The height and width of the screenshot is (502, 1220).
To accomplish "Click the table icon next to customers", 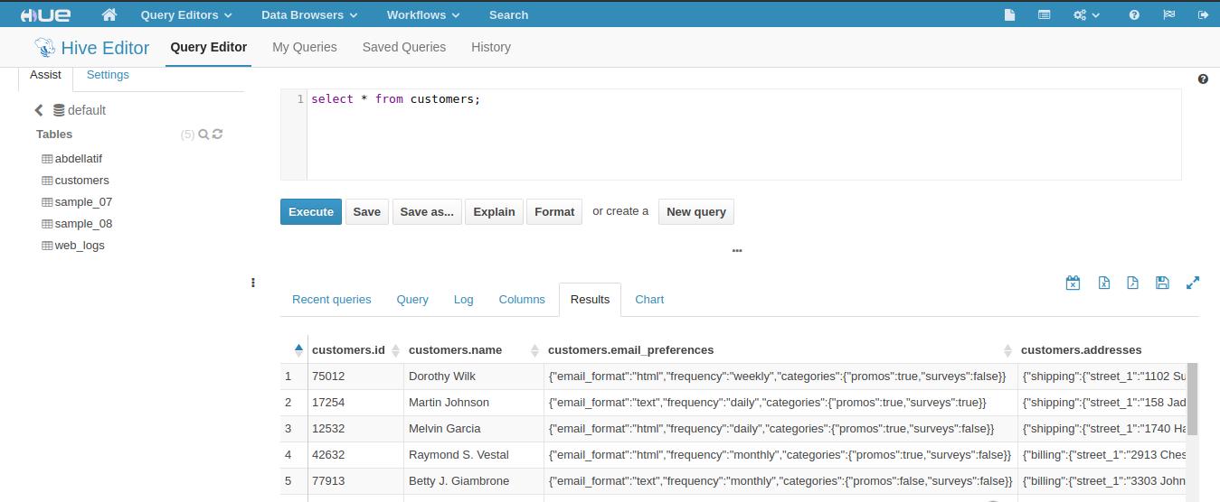I will click(47, 181).
